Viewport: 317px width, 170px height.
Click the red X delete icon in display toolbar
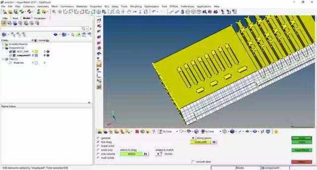(137, 132)
